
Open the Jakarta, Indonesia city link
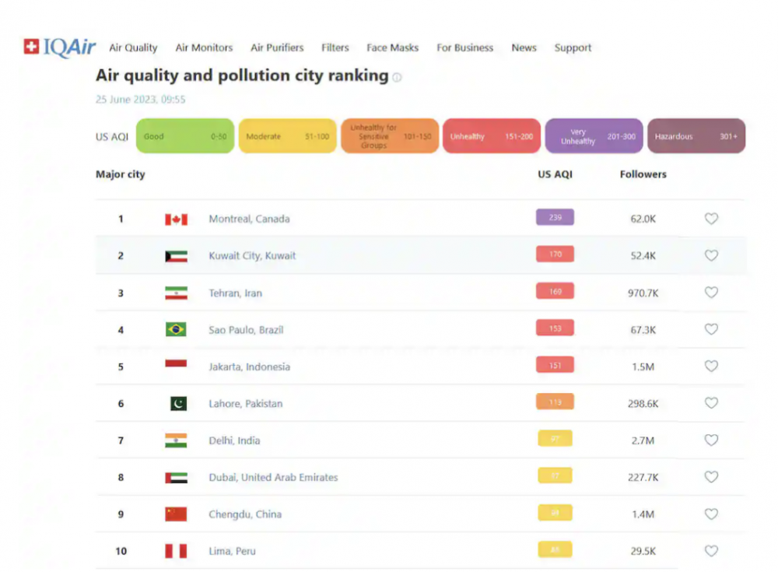[249, 367]
